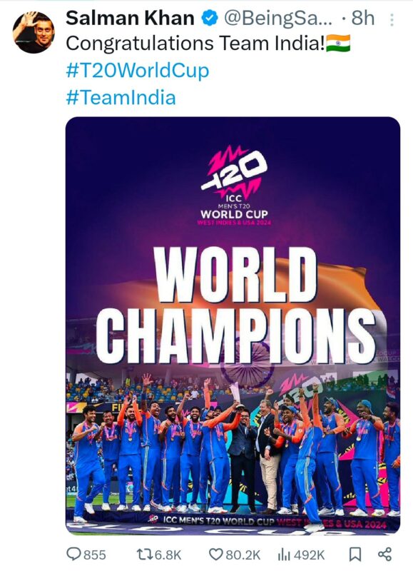Open Salman Khan's profile avatar

click(34, 32)
